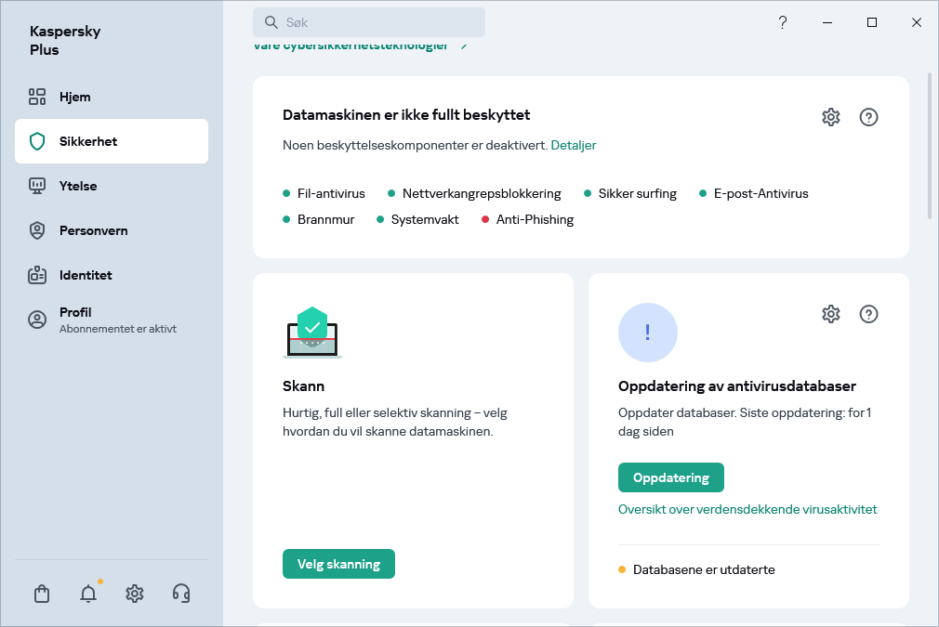Open the Detaljer link
939x627 pixels.
(574, 145)
